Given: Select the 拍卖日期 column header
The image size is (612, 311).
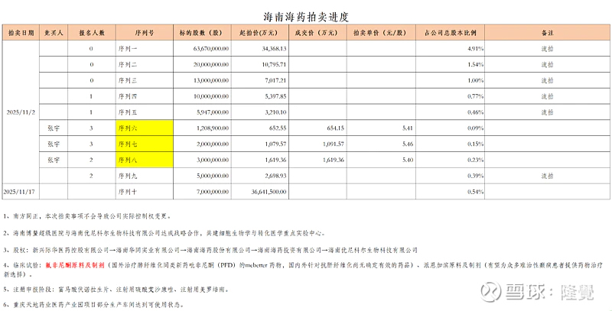Looking at the screenshot, I should point(21,33).
